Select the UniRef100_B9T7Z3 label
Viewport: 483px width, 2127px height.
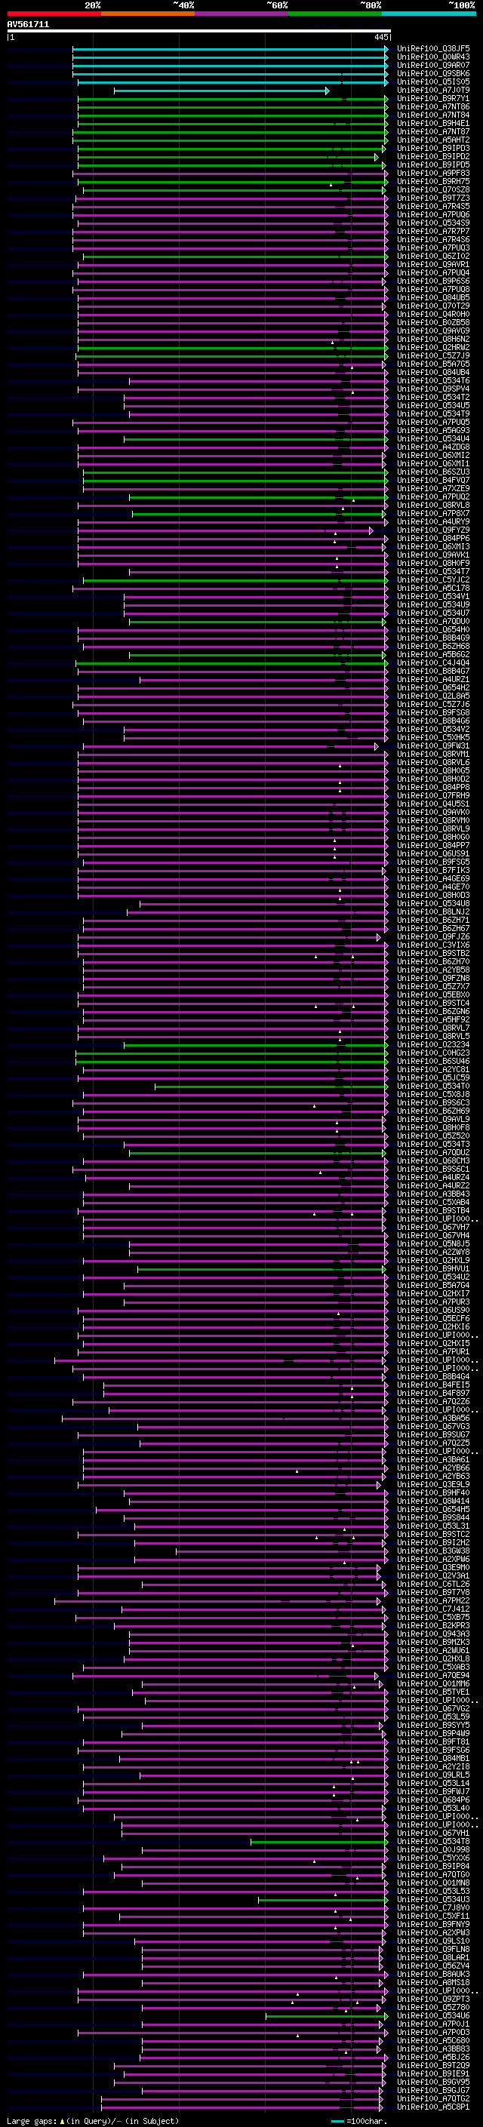433,198
